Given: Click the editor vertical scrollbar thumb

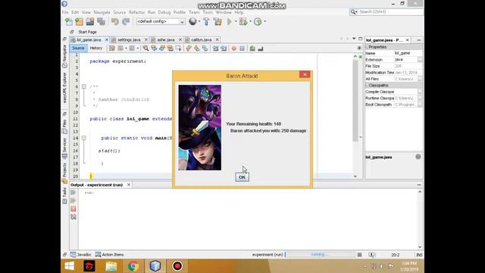Looking at the screenshot, I should point(355,101).
